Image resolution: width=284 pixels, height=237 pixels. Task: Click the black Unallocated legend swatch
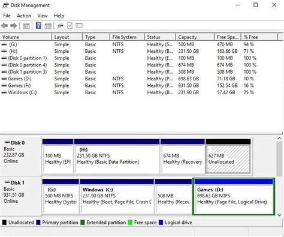tap(4, 223)
